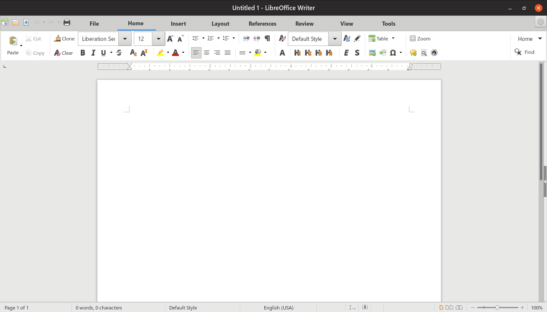Toggle bold formatting

coord(82,53)
